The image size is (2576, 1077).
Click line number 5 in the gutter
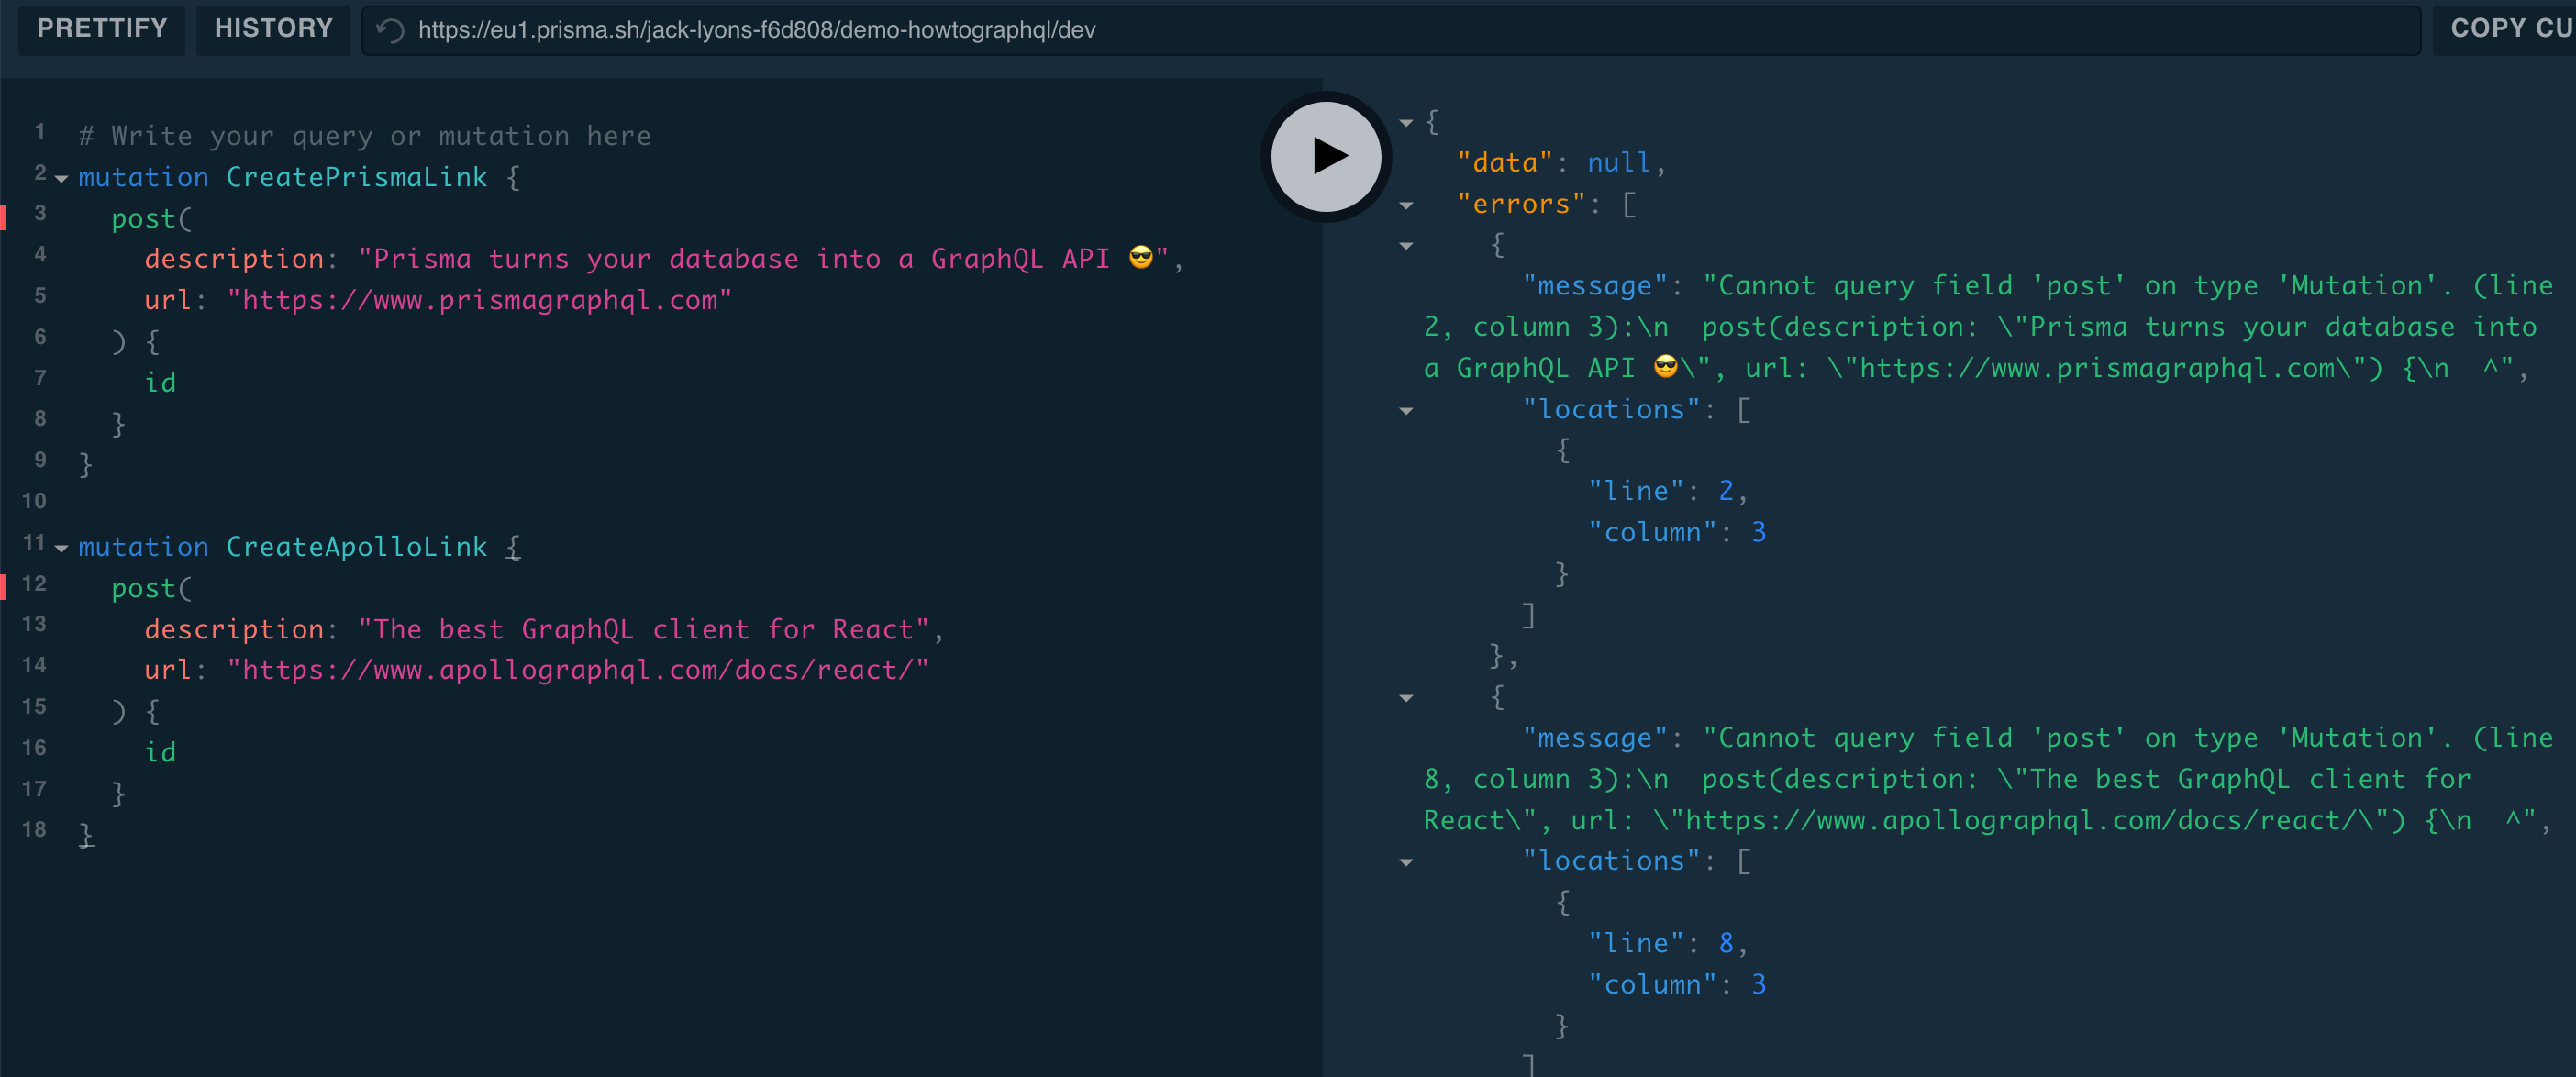40,295
